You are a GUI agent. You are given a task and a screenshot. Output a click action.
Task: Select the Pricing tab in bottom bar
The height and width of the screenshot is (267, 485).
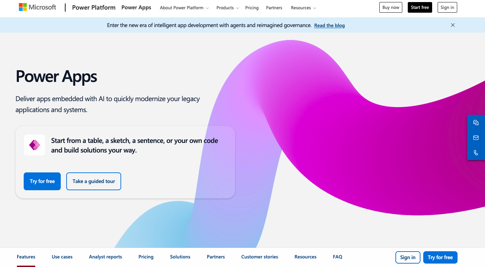point(146,257)
